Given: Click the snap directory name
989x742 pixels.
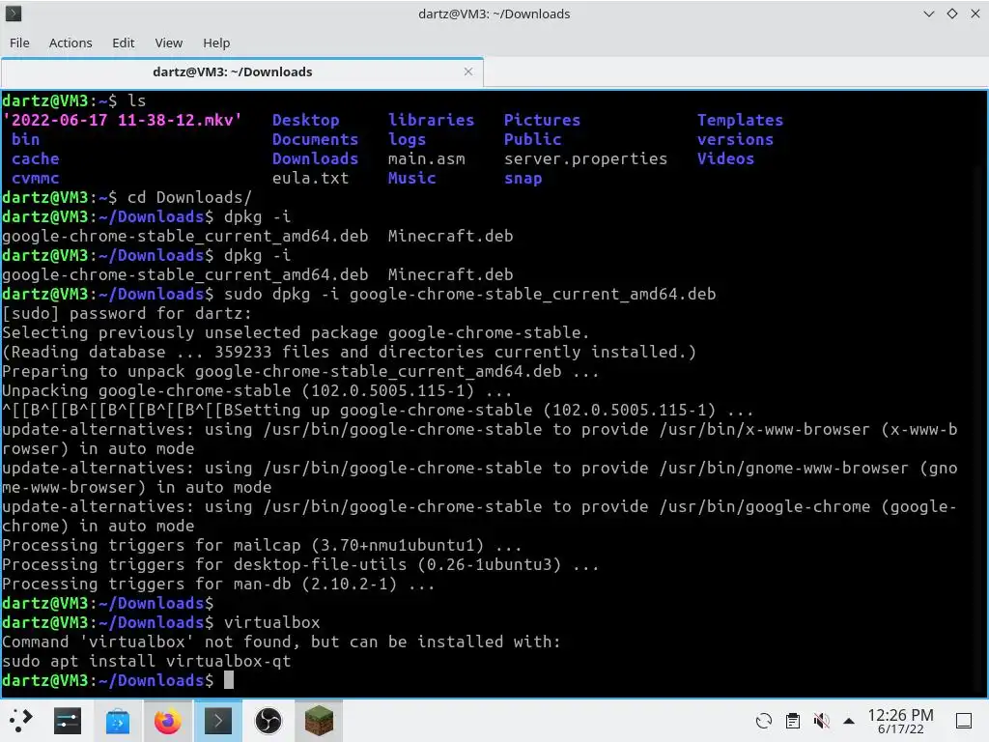Looking at the screenshot, I should pos(523,179).
